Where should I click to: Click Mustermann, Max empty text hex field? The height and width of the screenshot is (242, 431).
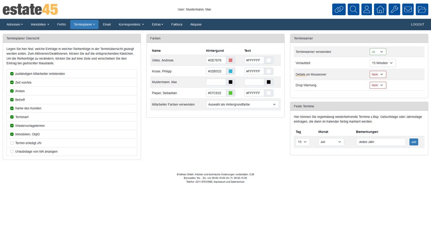(254, 82)
